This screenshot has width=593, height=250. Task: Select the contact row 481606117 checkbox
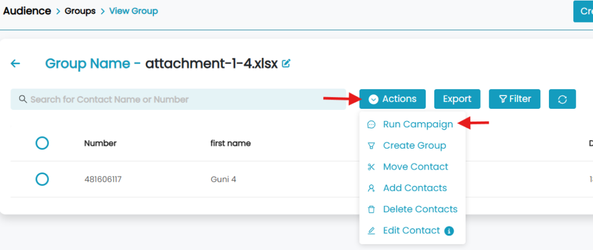[42, 179]
